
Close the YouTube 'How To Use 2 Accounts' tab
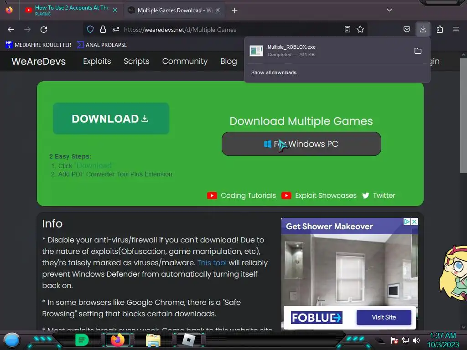click(x=115, y=10)
